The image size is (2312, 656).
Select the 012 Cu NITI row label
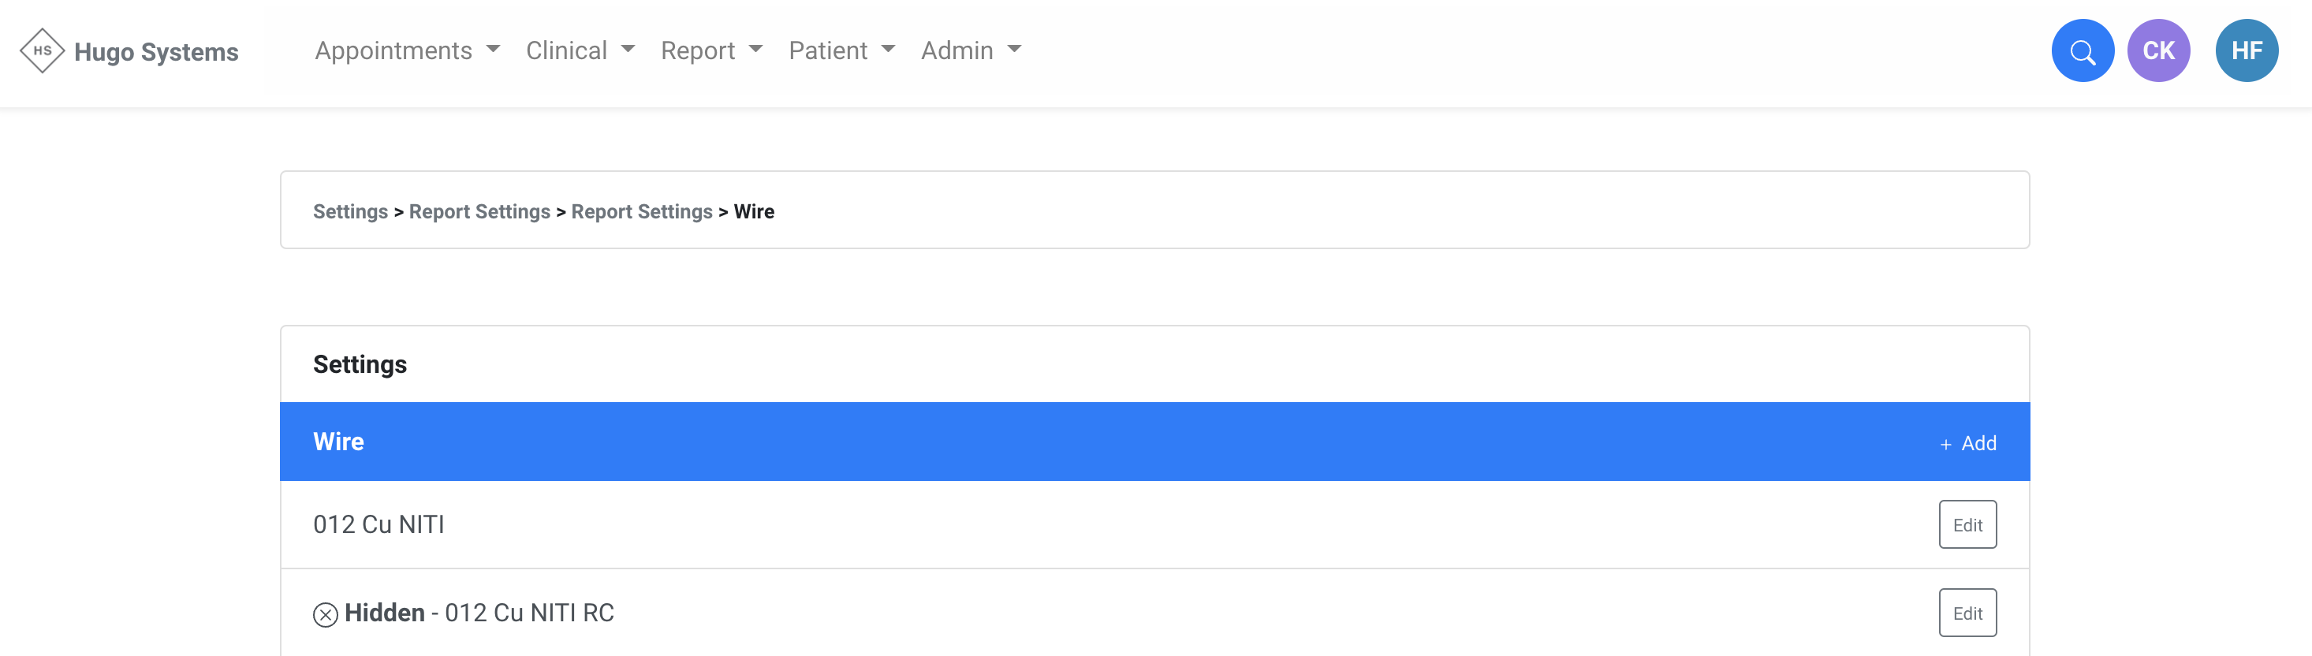378,525
